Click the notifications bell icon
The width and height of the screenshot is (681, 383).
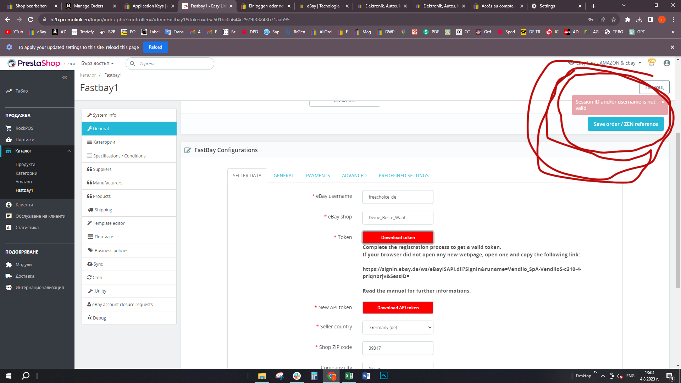coord(652,63)
